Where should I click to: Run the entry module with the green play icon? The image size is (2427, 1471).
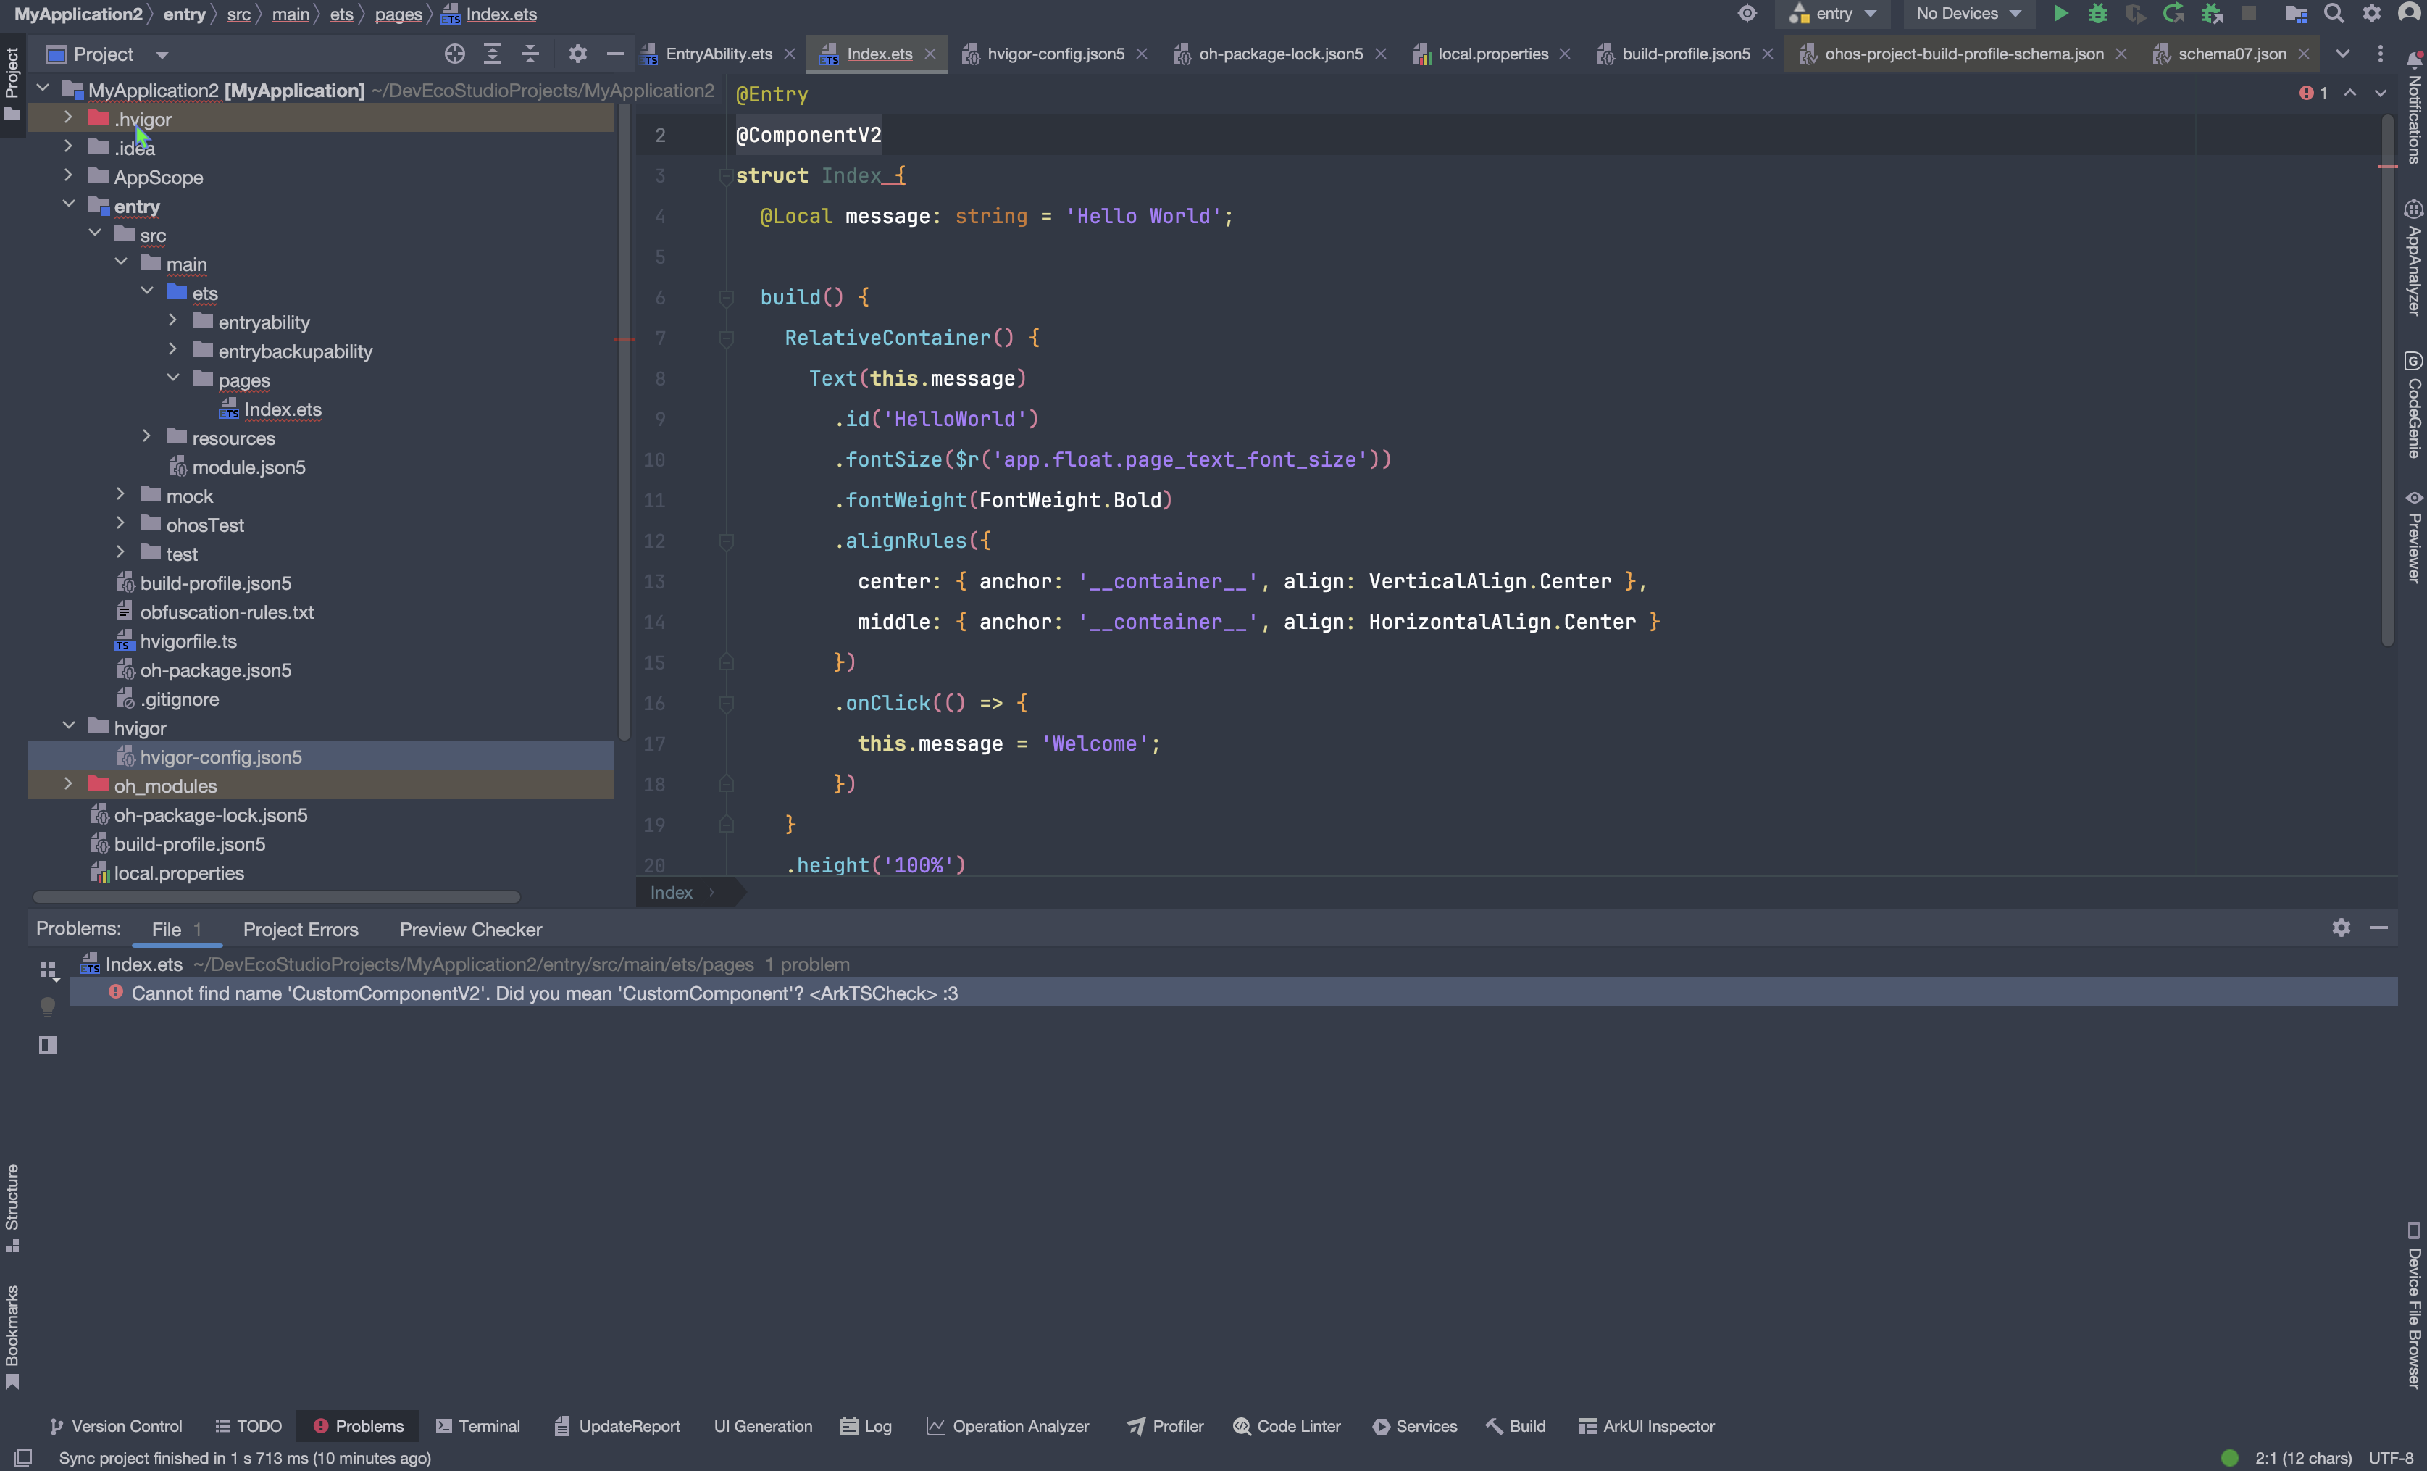pos(2060,14)
